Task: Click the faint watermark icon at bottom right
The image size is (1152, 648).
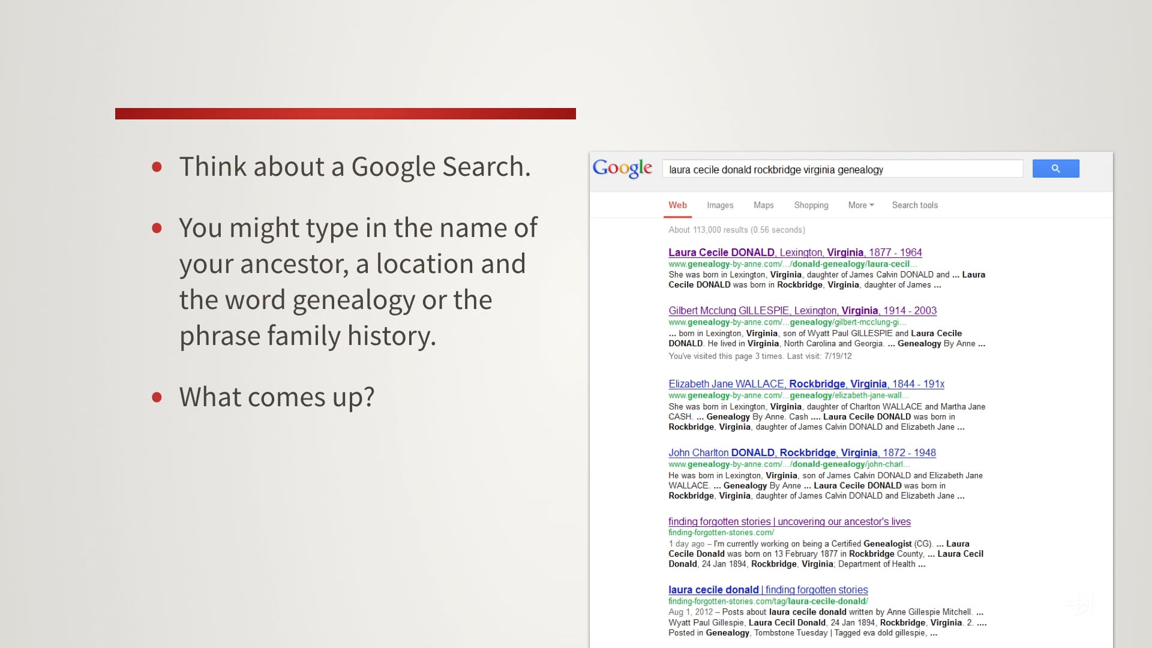Action: point(1079,602)
